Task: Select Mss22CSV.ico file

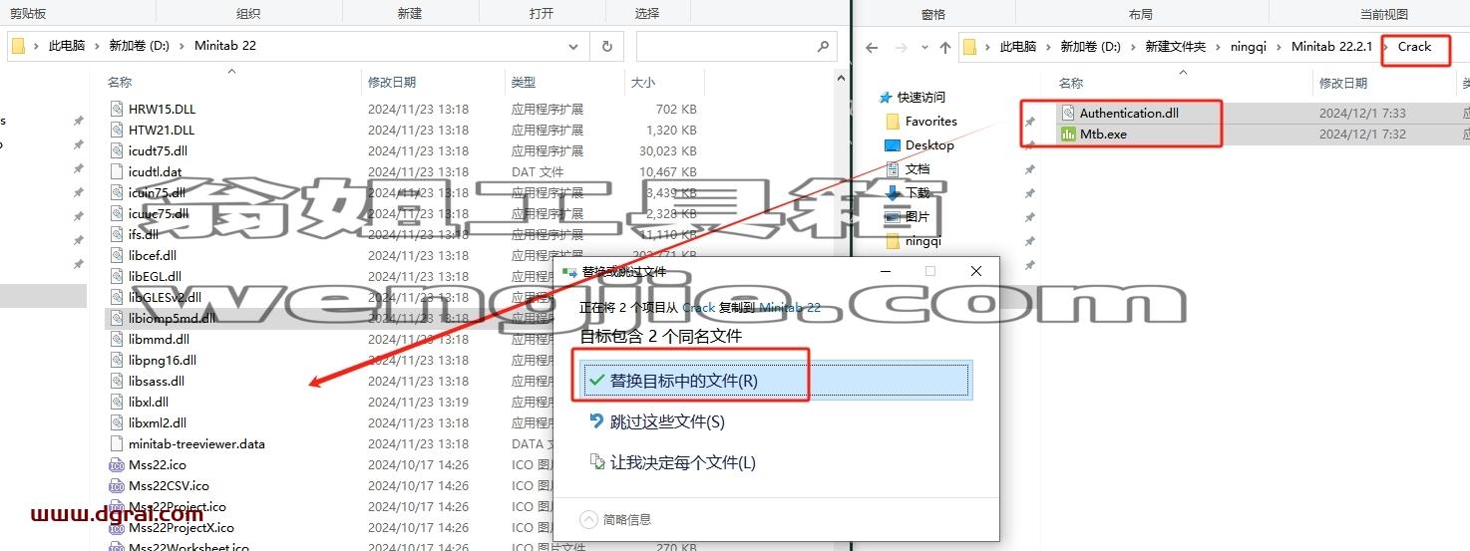Action: tap(169, 486)
